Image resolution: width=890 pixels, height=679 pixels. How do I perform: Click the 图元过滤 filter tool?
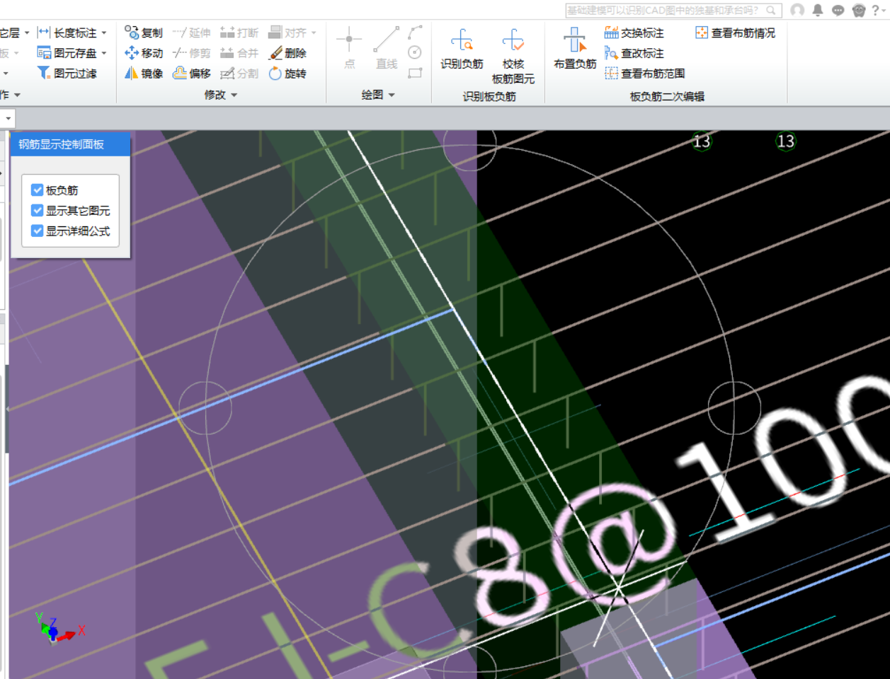point(67,74)
